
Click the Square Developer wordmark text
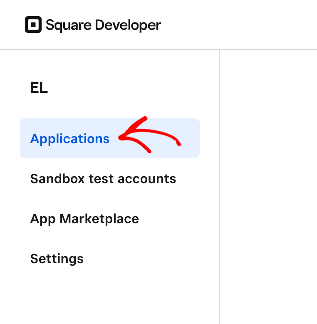pyautogui.click(x=103, y=25)
